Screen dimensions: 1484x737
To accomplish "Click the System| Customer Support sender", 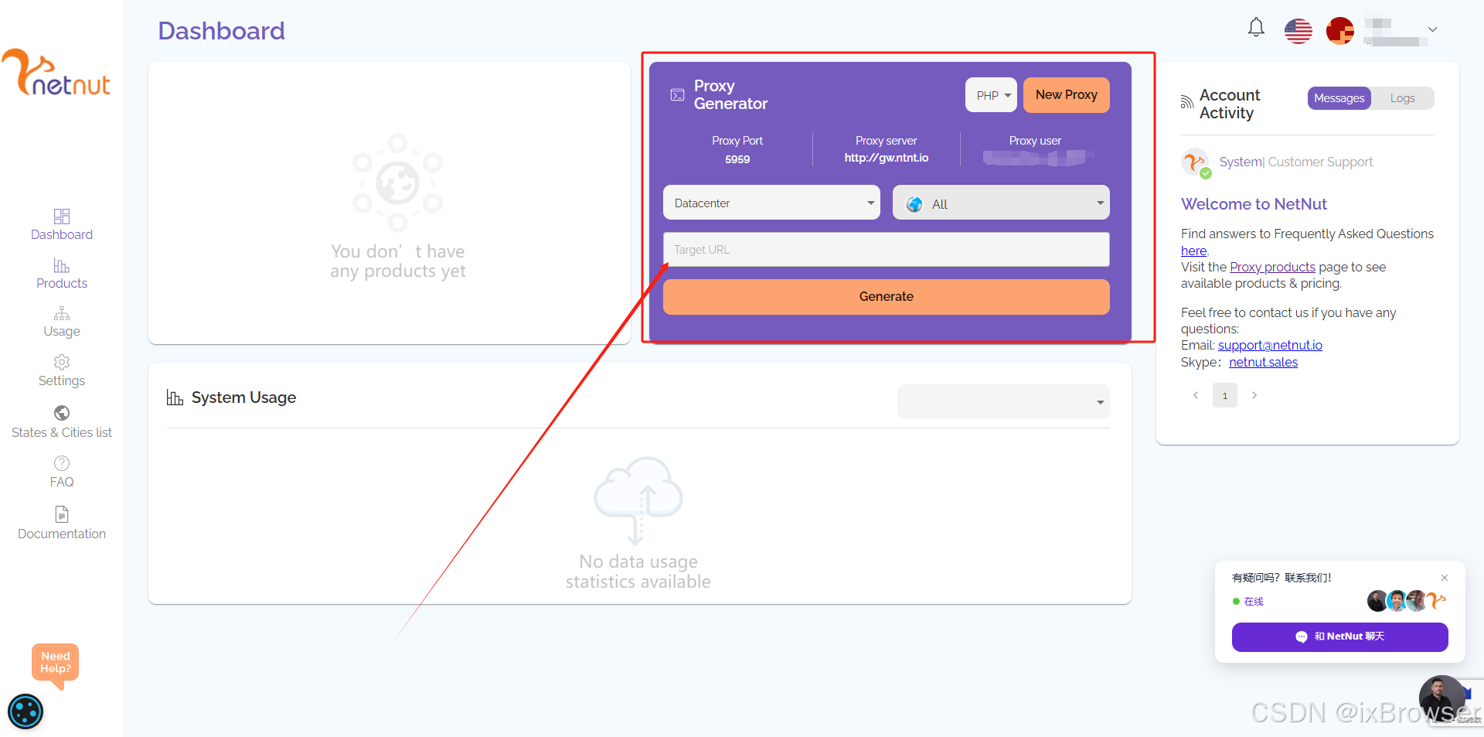I will tap(1296, 162).
